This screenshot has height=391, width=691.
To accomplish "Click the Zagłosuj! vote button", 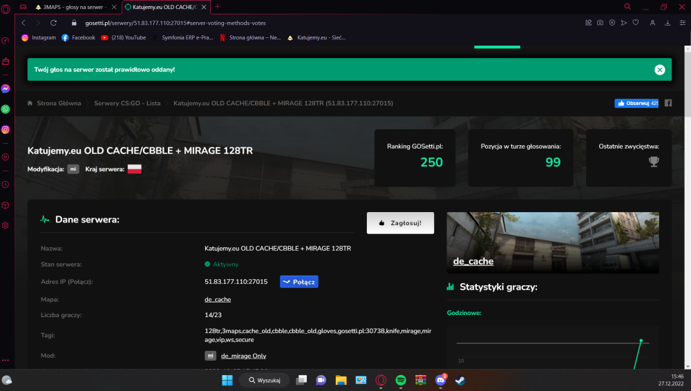I will [400, 223].
